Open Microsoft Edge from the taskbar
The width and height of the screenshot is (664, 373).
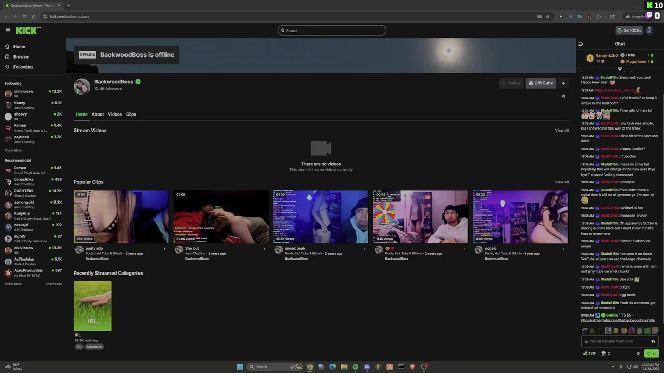click(x=333, y=367)
